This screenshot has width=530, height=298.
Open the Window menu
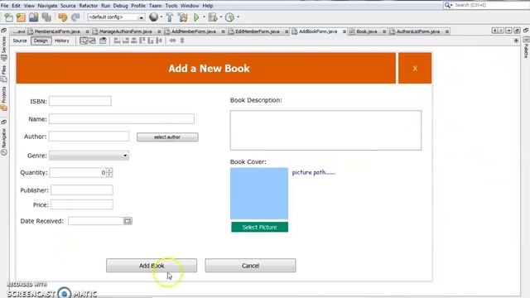190,6
